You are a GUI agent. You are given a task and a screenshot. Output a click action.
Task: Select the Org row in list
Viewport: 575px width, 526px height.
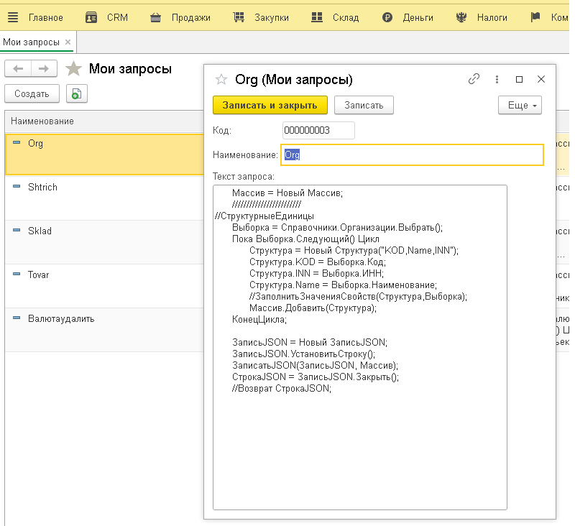pyautogui.click(x=104, y=154)
